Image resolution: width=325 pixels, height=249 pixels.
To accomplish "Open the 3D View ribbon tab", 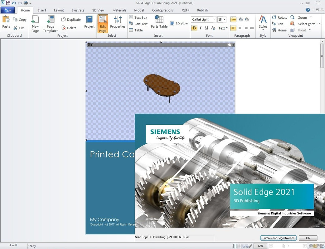I will tap(98, 10).
